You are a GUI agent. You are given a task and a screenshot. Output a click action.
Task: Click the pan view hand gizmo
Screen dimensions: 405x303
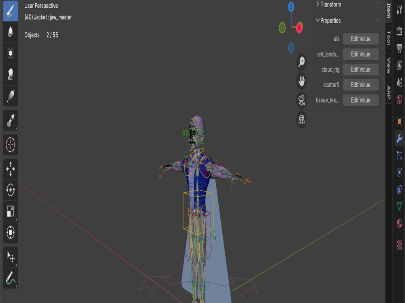click(301, 81)
